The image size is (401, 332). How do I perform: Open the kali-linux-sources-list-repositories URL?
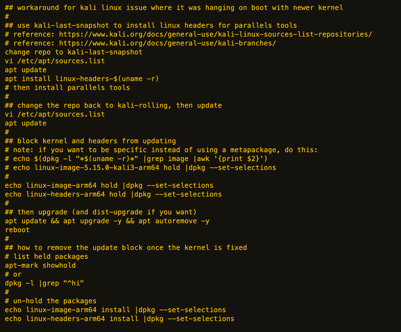pyautogui.click(x=215, y=35)
